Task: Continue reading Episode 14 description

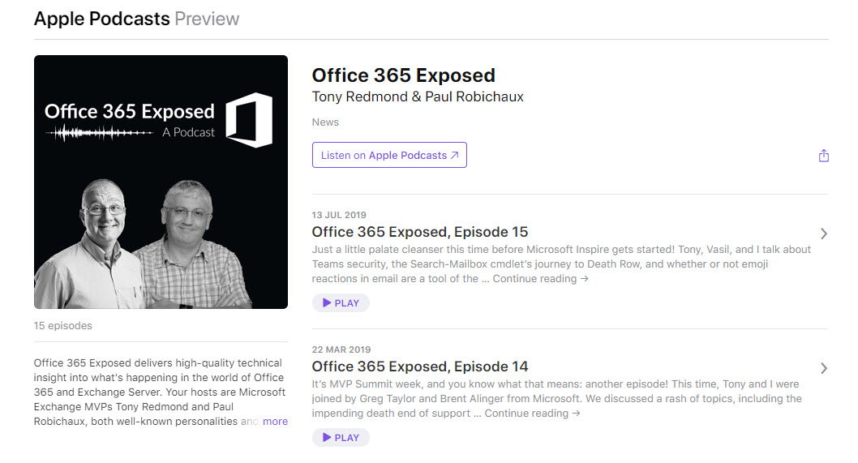Action: point(532,414)
